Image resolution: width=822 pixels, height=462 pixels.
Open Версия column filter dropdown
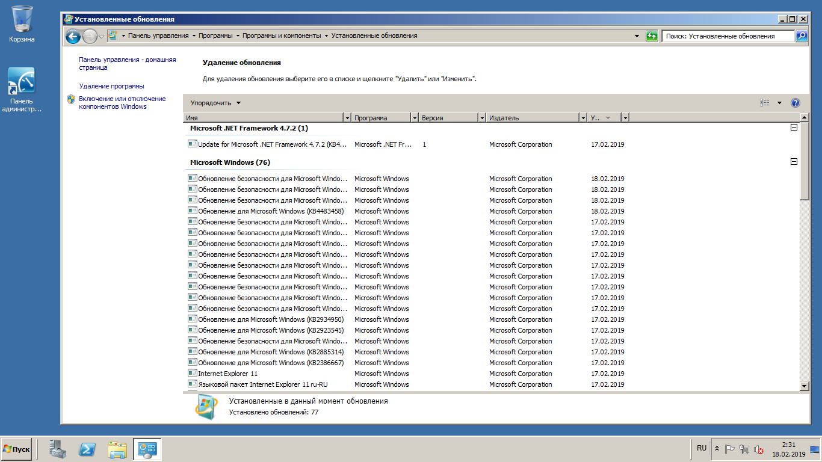[x=482, y=118]
